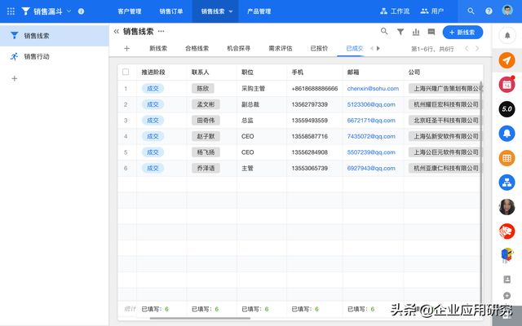Image resolution: width=522 pixels, height=326 pixels.
Task: Open the help question mark icon
Action: (489, 11)
